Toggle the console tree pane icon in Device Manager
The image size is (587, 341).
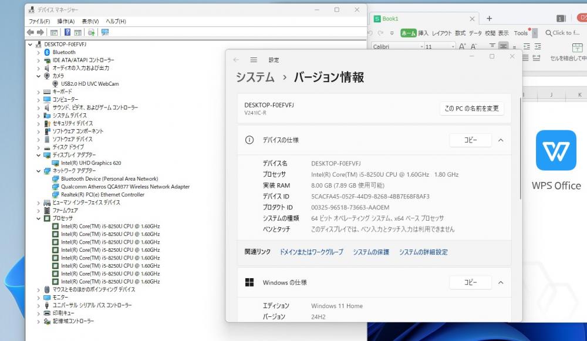pos(54,32)
